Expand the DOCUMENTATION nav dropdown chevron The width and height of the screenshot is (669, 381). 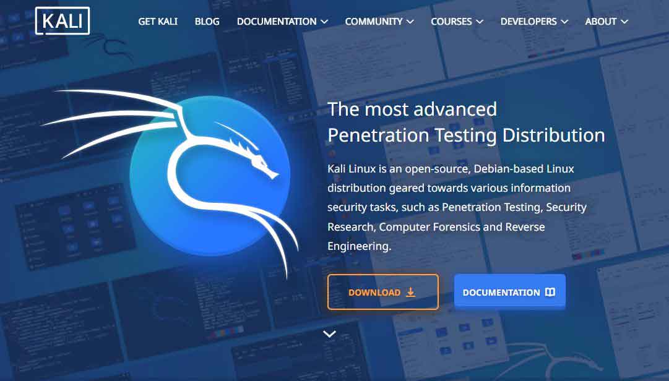coord(324,22)
